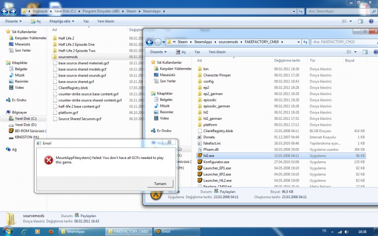Click search box Ara: FAKEFACTORY_CM10
Image resolution: width=378 pixels, height=236 pixels.
pyautogui.click(x=344, y=42)
